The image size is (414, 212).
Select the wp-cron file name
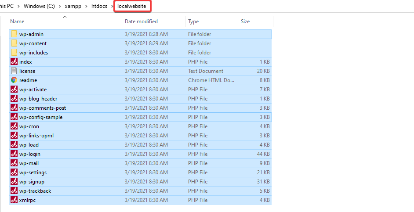tap(29, 126)
